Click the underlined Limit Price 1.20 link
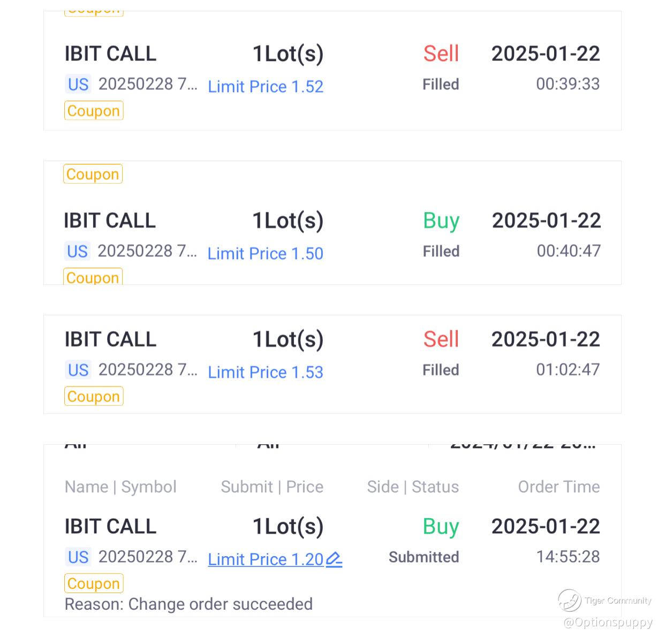 [266, 559]
